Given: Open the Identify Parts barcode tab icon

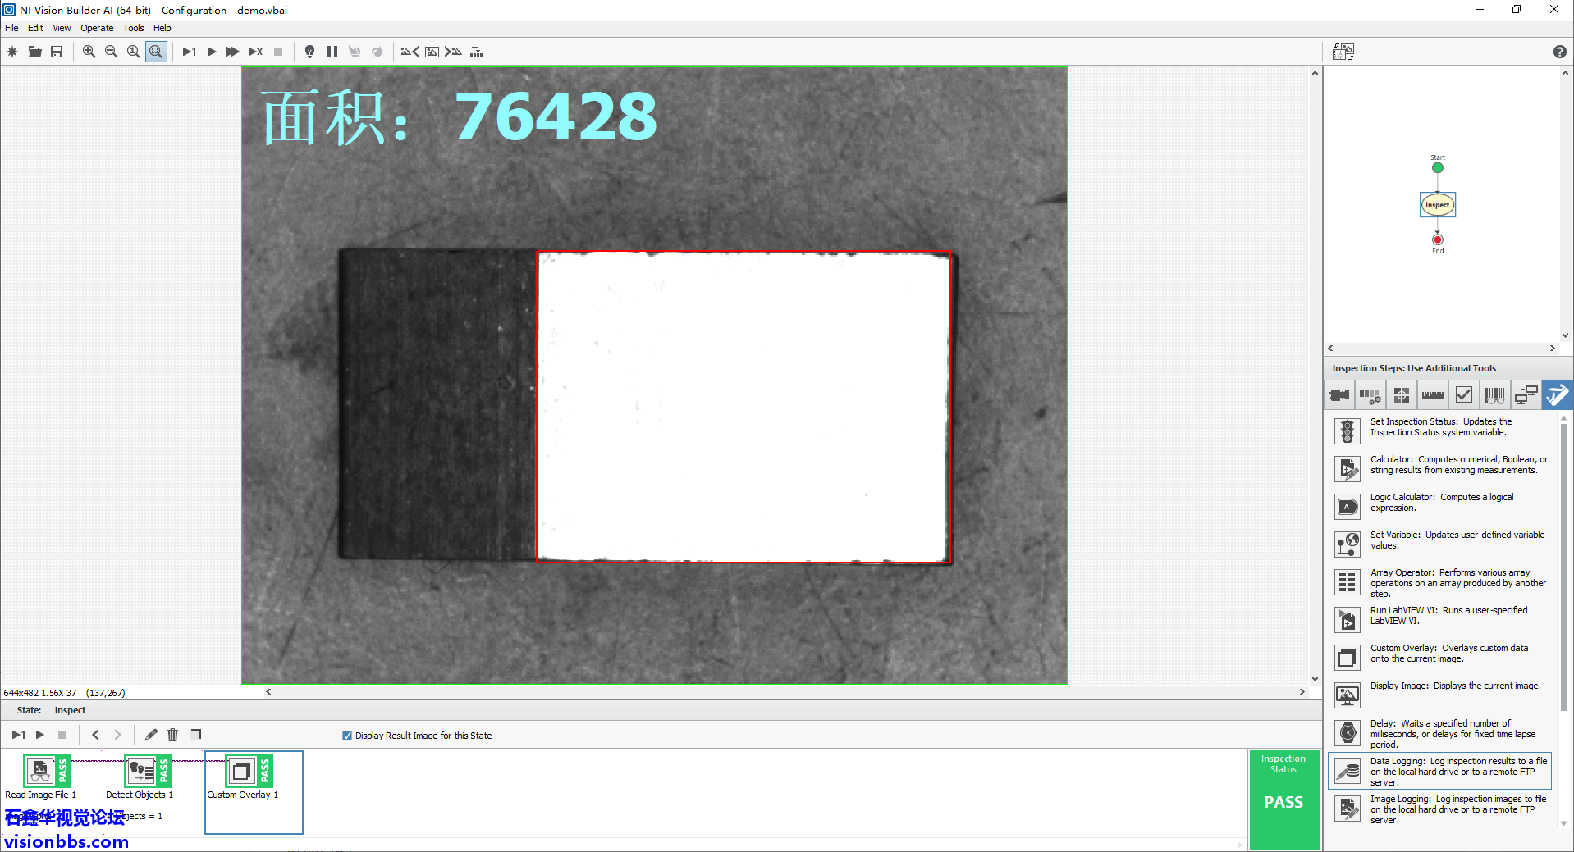Looking at the screenshot, I should point(1494,395).
